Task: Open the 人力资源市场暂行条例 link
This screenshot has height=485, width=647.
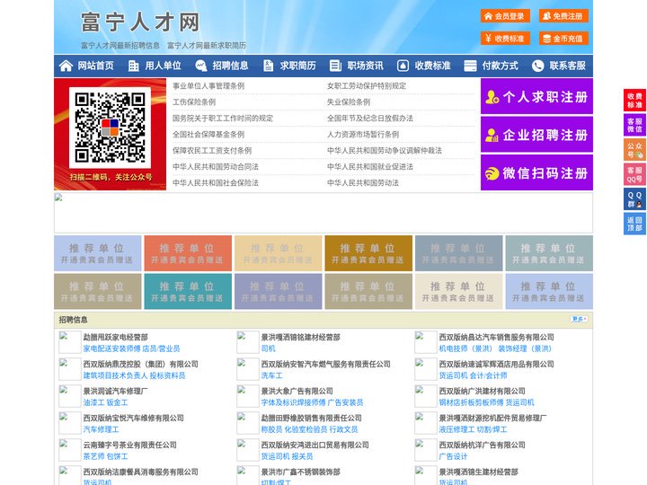Action: pos(363,135)
